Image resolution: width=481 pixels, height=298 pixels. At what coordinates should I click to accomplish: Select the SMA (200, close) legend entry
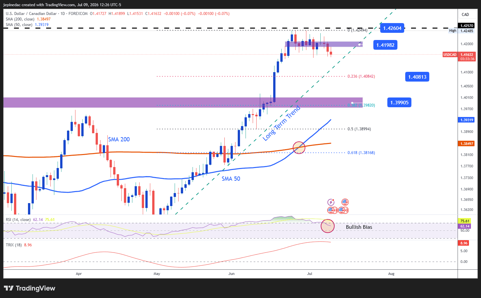coord(28,19)
